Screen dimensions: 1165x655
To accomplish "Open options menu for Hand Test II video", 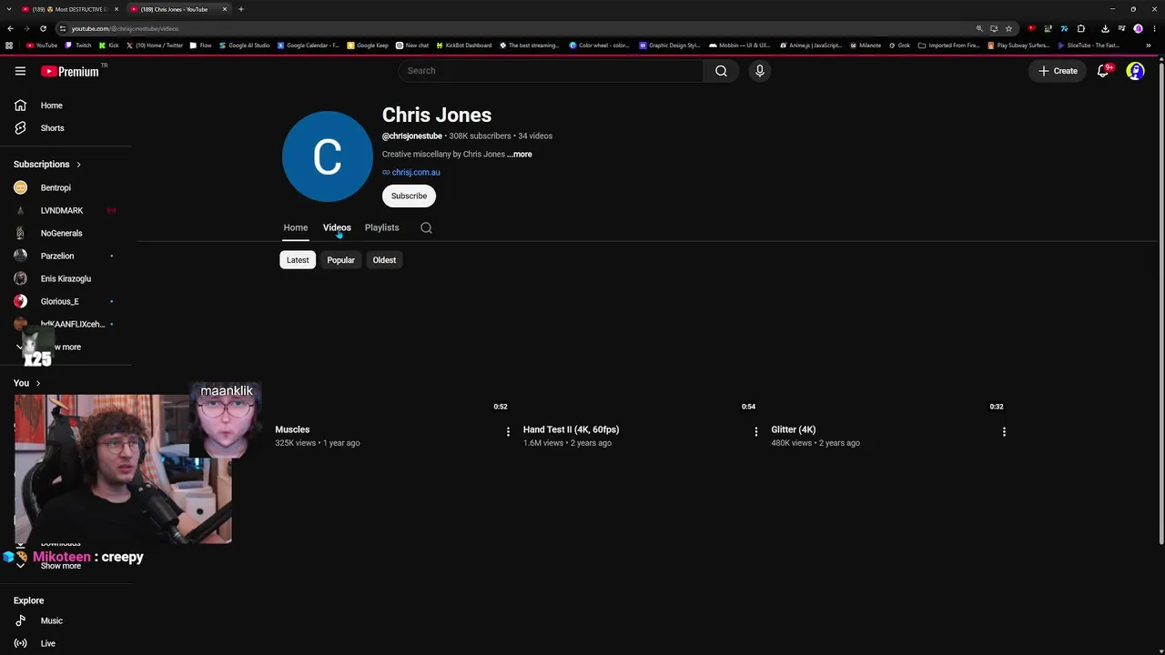I will click(755, 432).
